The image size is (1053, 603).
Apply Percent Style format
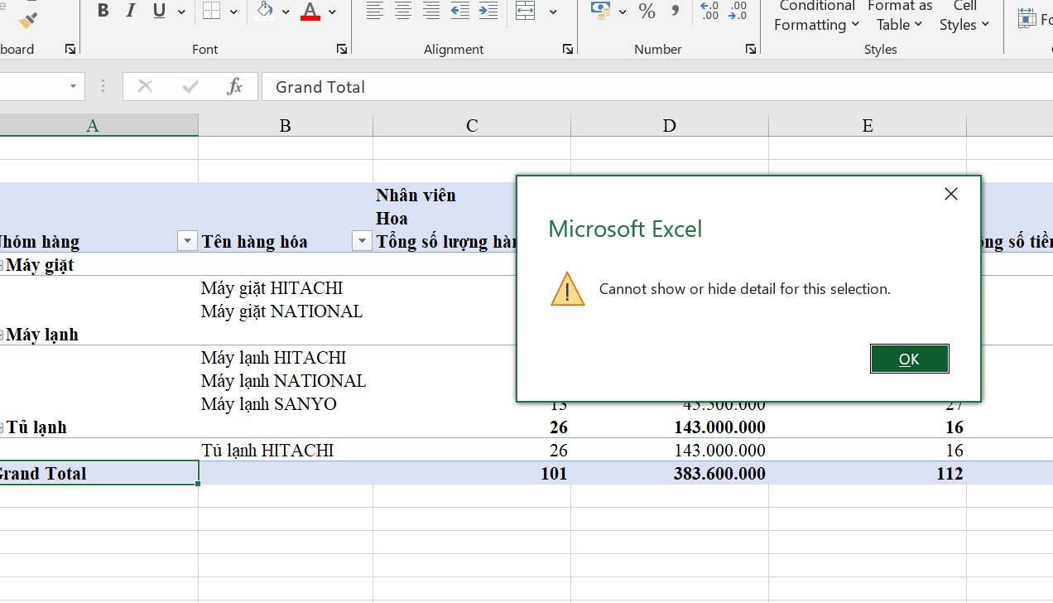(x=647, y=11)
